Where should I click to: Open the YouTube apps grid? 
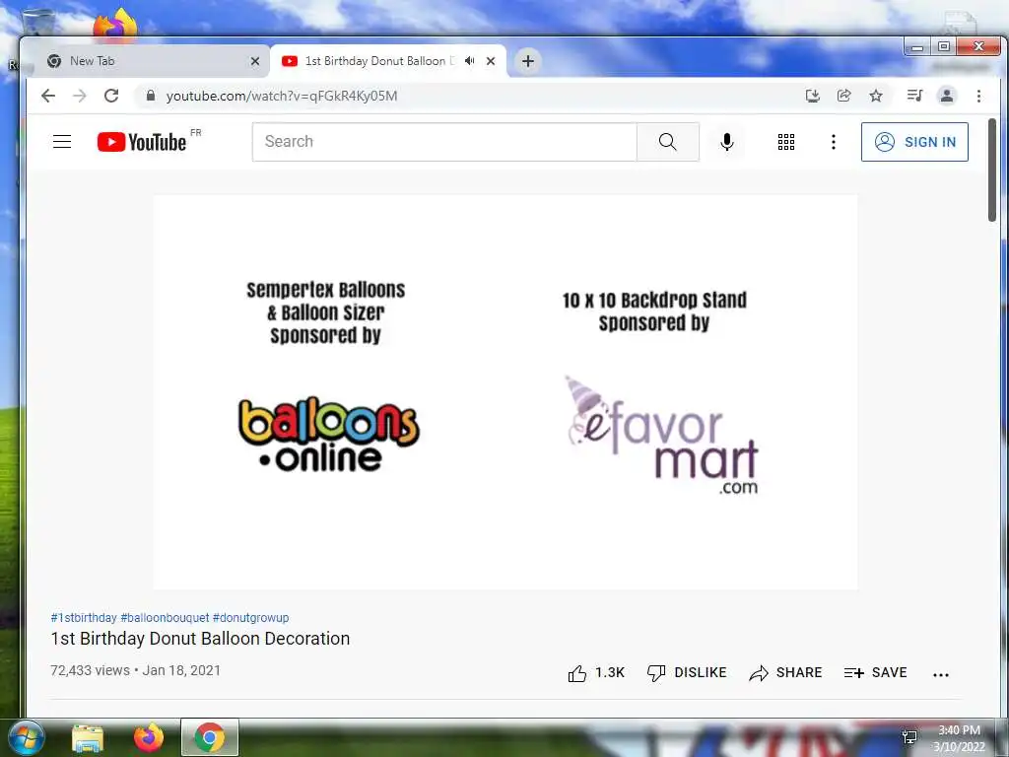click(x=785, y=142)
